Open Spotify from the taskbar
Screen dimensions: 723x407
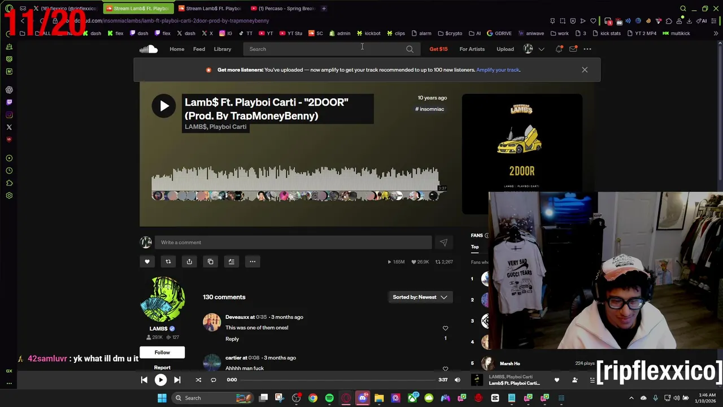click(x=329, y=398)
